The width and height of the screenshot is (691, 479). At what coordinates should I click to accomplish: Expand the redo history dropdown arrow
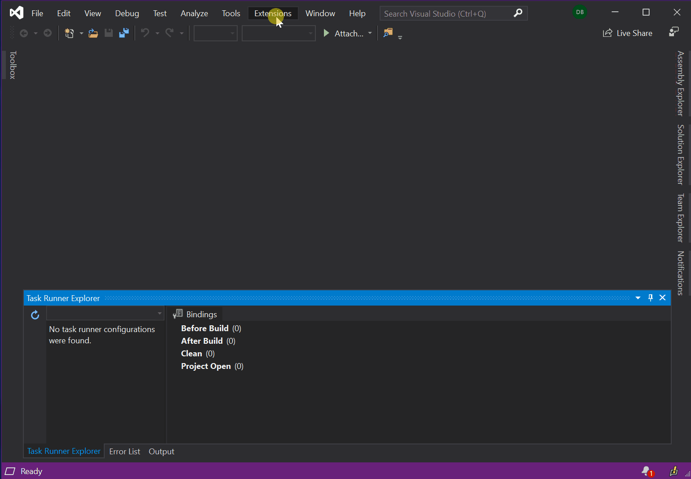[x=182, y=33]
